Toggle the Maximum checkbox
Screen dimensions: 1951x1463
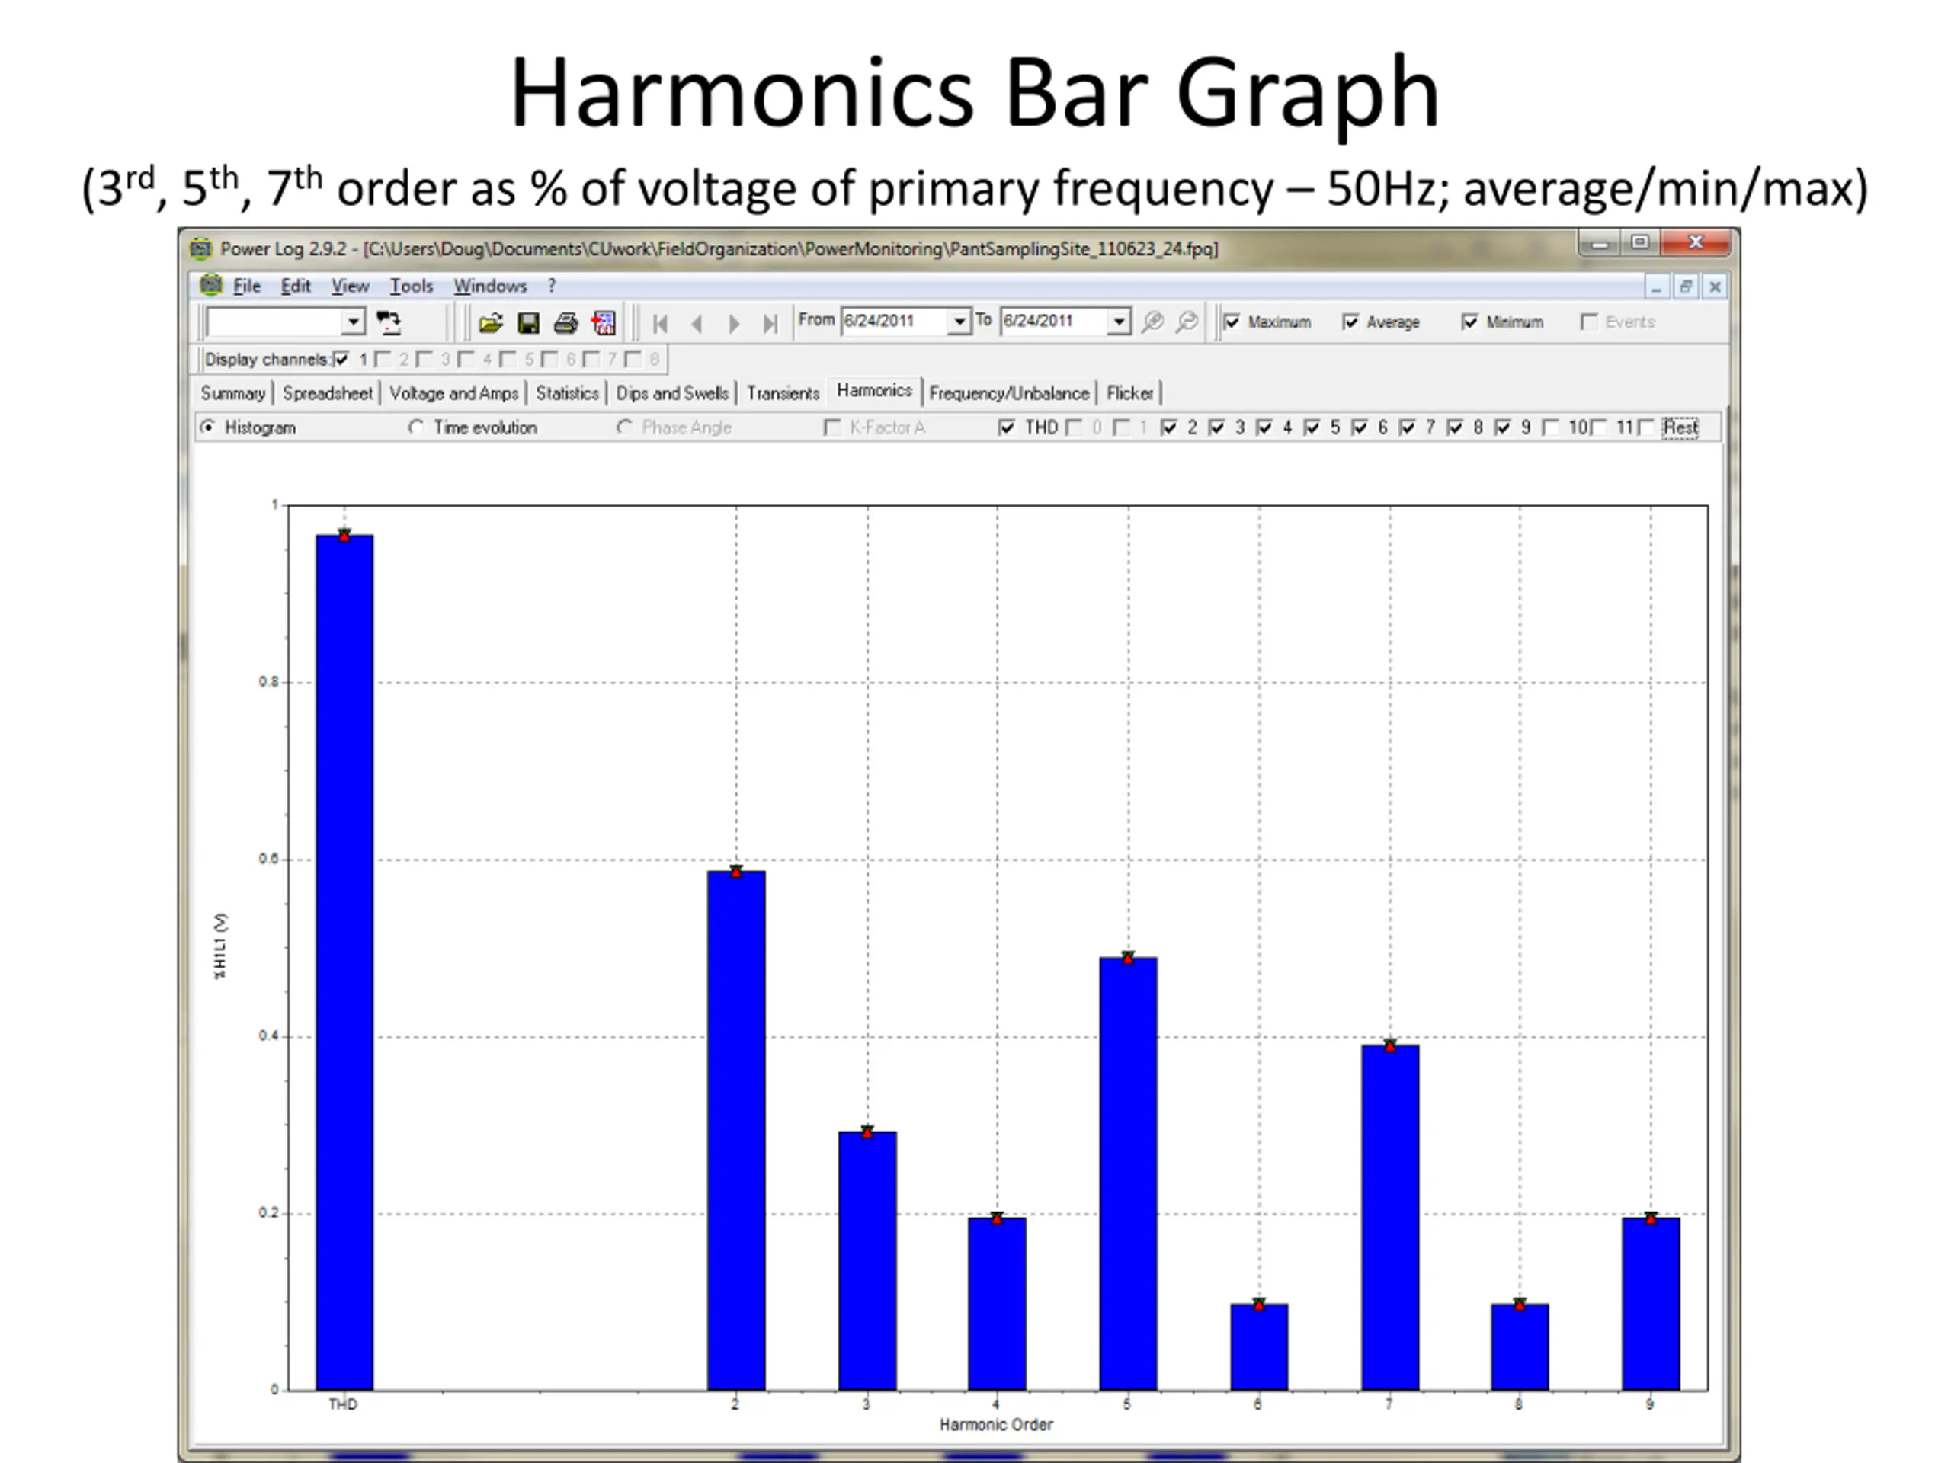(1232, 322)
